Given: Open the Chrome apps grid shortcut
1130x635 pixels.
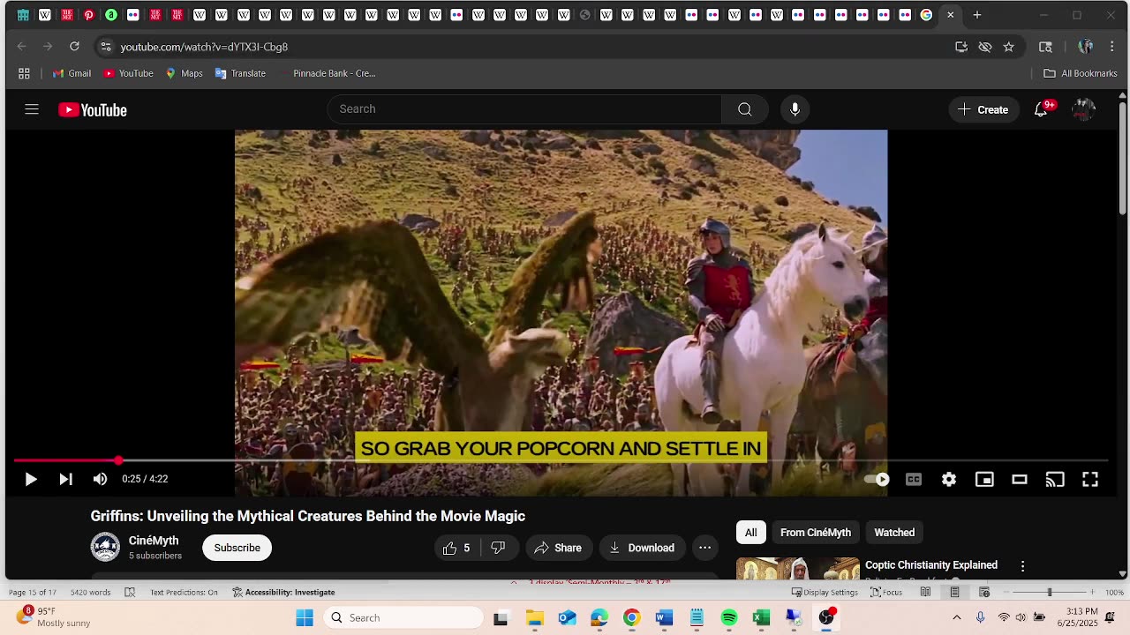Looking at the screenshot, I should (24, 73).
